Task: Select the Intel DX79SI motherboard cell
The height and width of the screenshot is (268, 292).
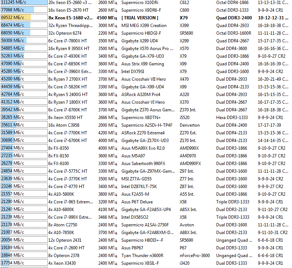Action: click(x=133, y=71)
